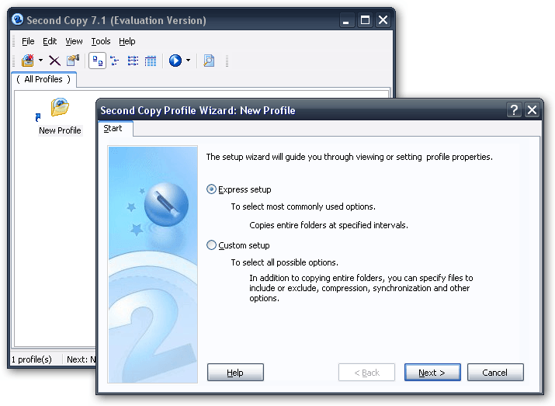Open the dropdown arrow beside Run icon
Screen dimensions: 555x406
(x=189, y=61)
